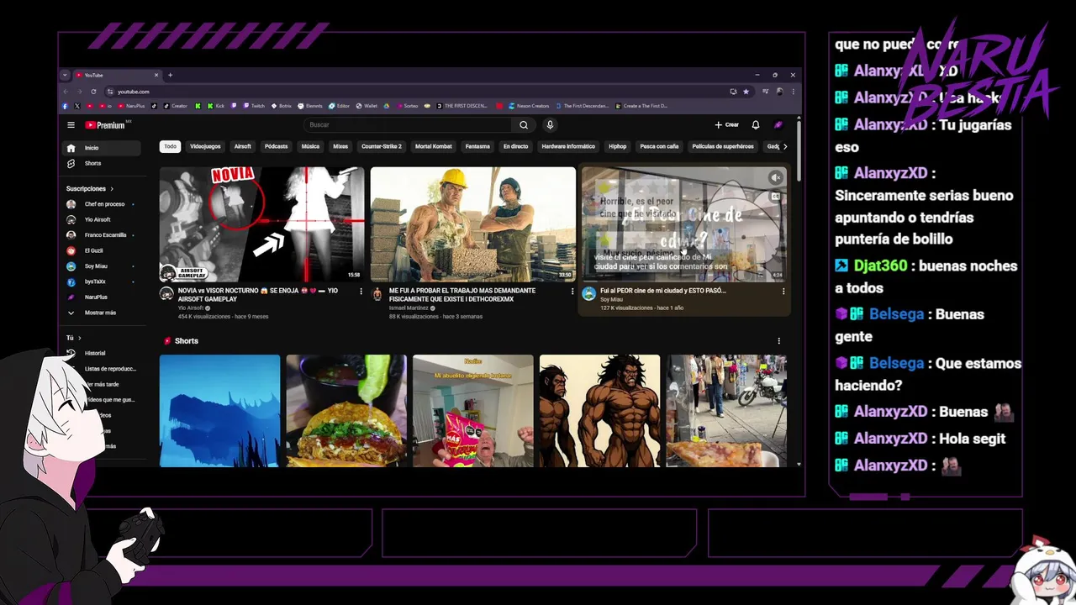Go to Inicio in sidebar
Image resolution: width=1076 pixels, height=605 pixels.
102,148
